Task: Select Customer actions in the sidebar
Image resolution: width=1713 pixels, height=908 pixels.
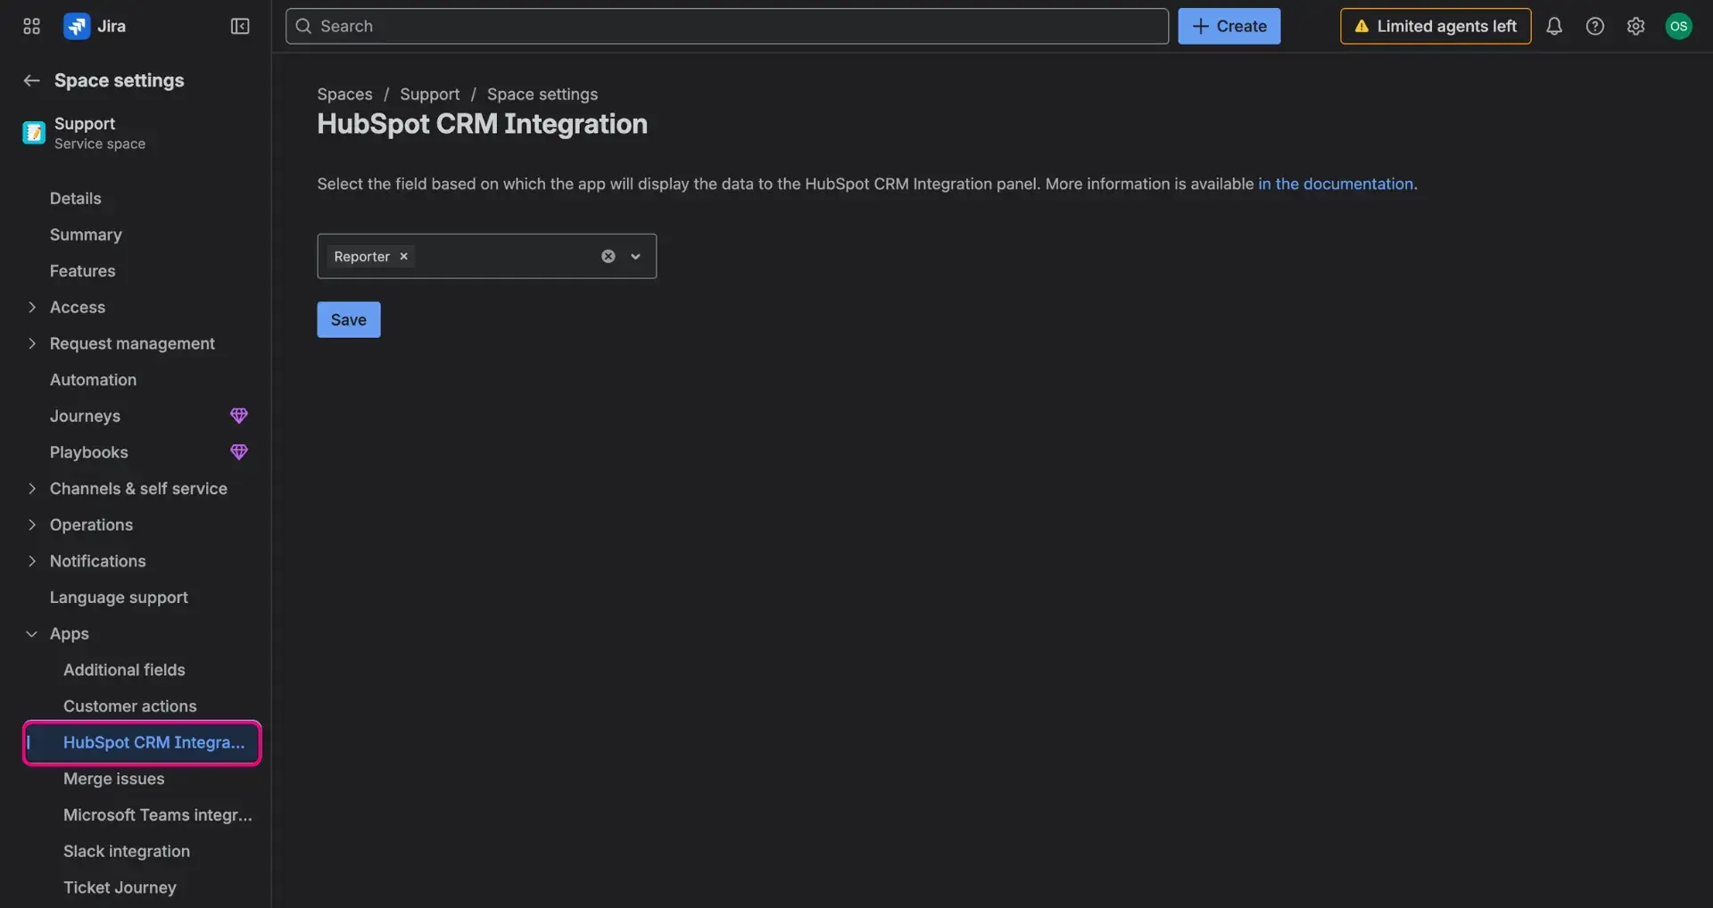Action: 130,706
